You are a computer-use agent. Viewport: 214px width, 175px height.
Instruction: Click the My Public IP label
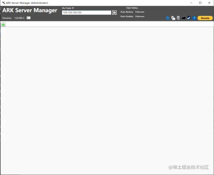68,8
